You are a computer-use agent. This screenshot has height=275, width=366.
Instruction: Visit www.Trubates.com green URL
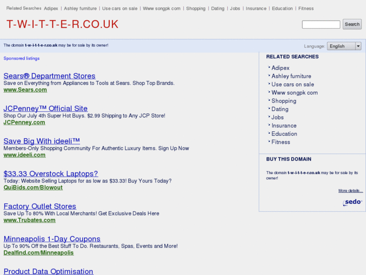[x=29, y=220]
